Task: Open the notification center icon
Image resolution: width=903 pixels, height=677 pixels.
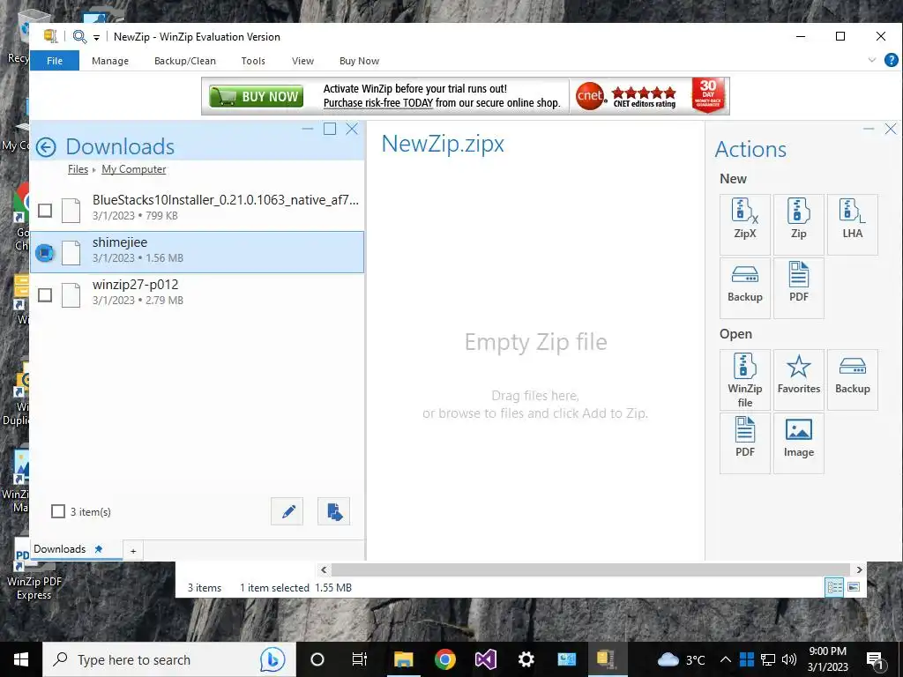Action: point(875,659)
